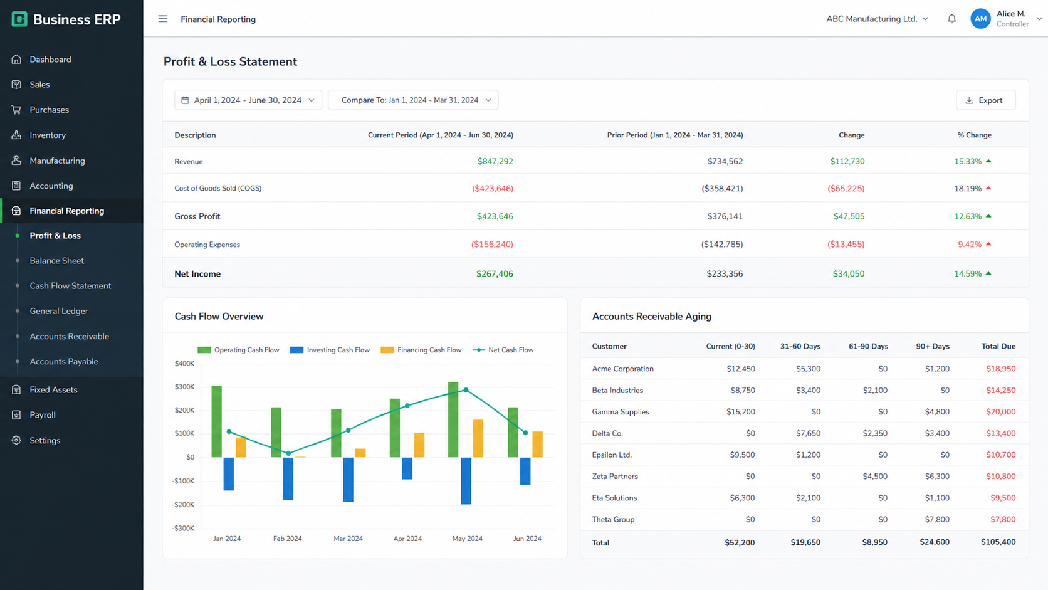The height and width of the screenshot is (590, 1048).
Task: Click the Purchases cart icon
Action: 16,110
